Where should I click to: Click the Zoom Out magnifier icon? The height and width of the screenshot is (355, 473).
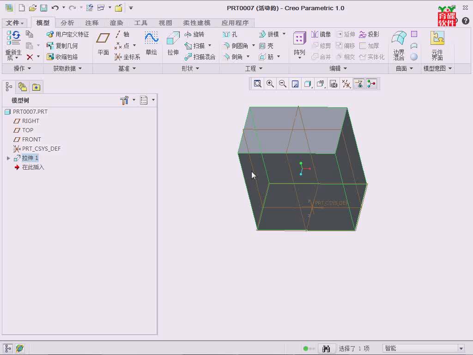[x=283, y=84]
